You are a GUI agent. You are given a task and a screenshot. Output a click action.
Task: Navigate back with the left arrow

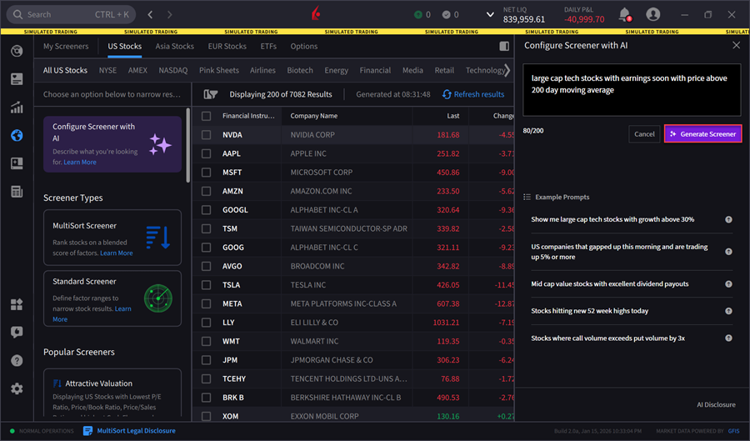(150, 15)
